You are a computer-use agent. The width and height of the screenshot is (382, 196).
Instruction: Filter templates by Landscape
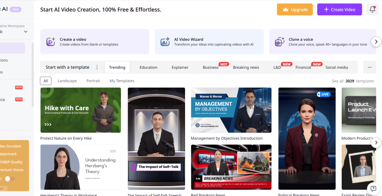tap(67, 81)
